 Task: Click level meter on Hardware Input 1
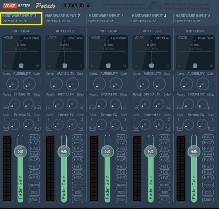click(7, 168)
